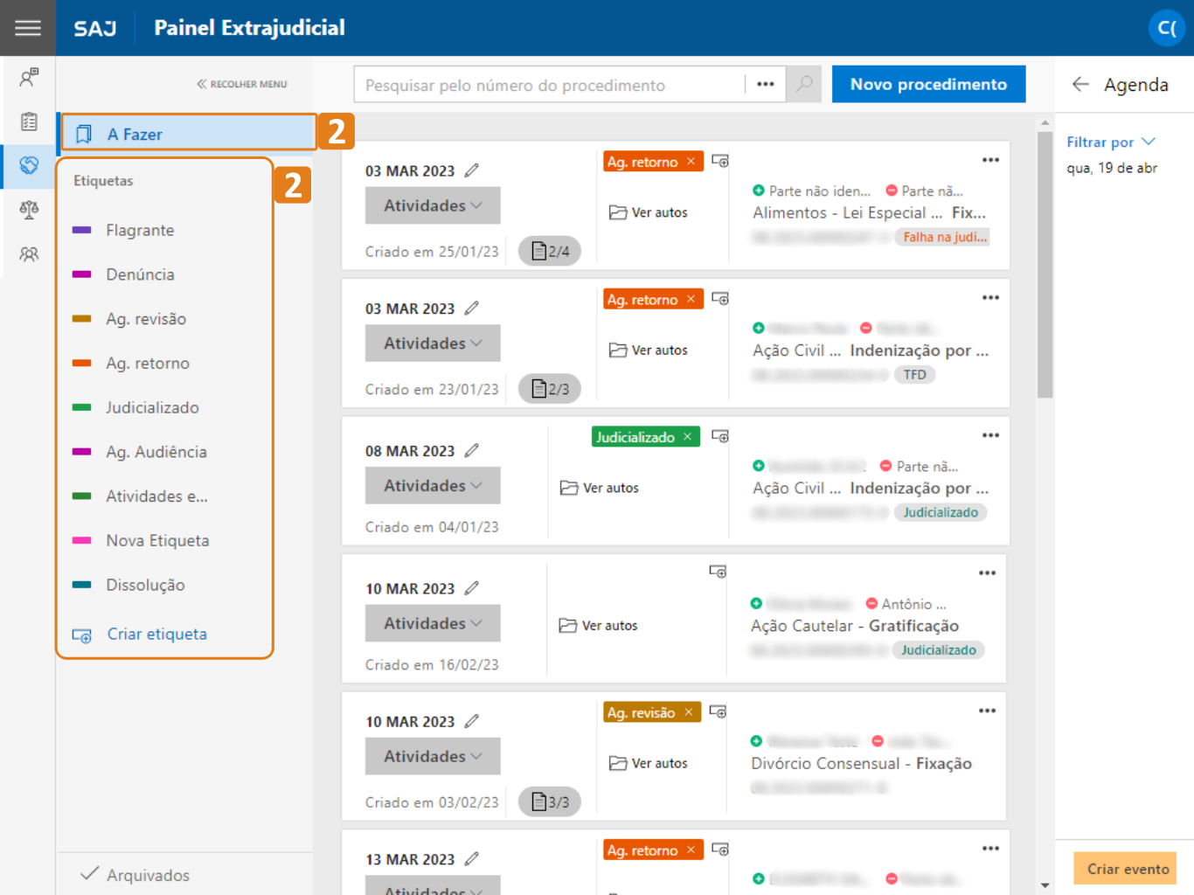Remove the green Judicializado tag
Viewport: 1194px width, 895px height.
click(687, 437)
